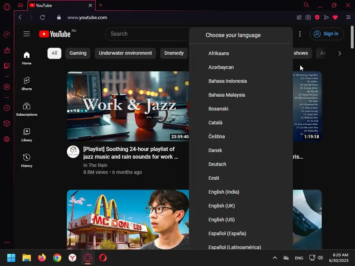This screenshot has height=266, width=355.
Task: Open GX Corner gamepad icon
Action: [20, 5]
